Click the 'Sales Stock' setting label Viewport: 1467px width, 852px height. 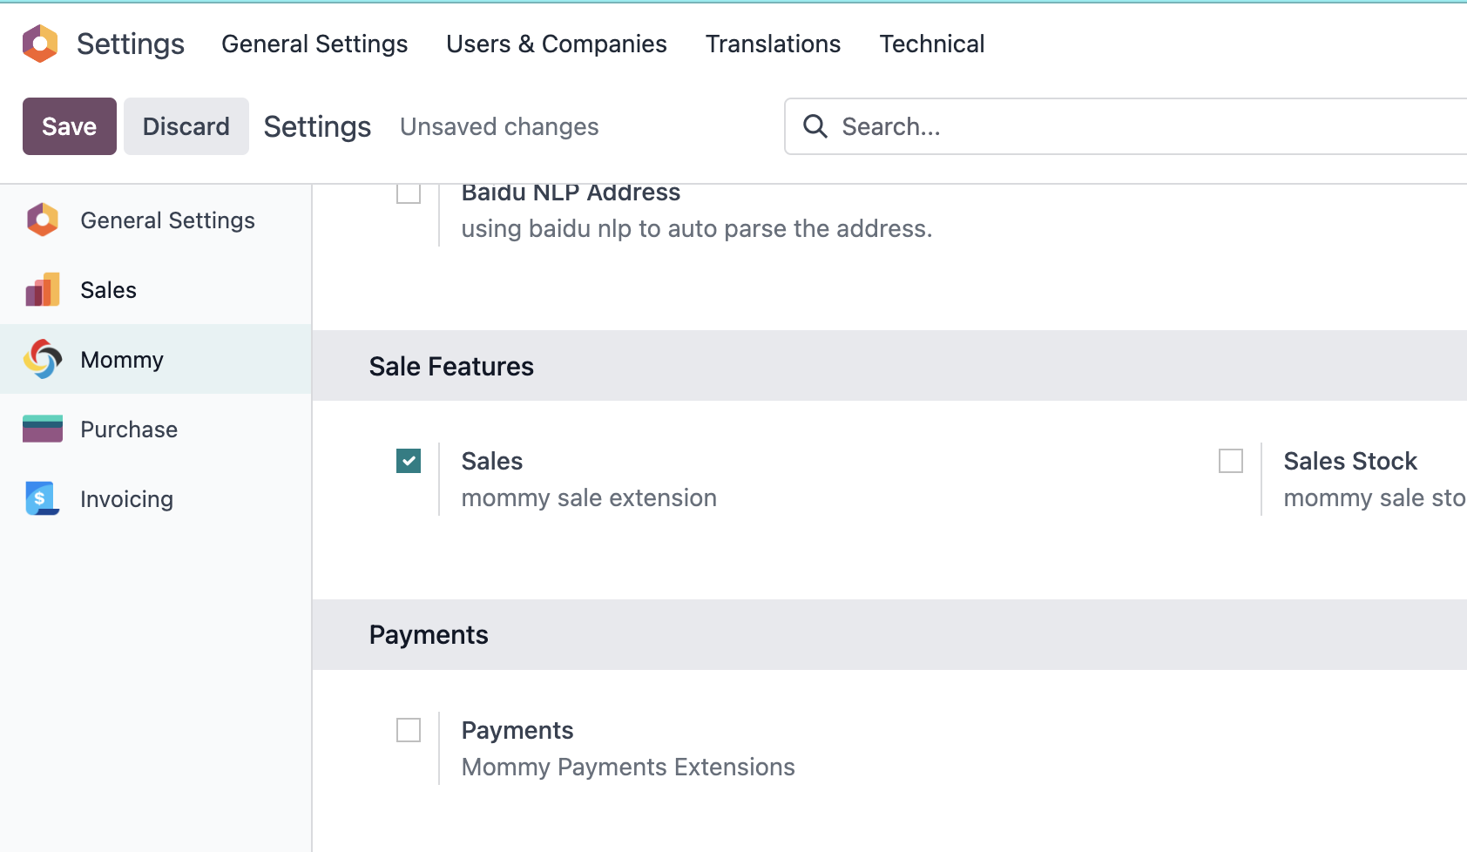pyautogui.click(x=1350, y=461)
